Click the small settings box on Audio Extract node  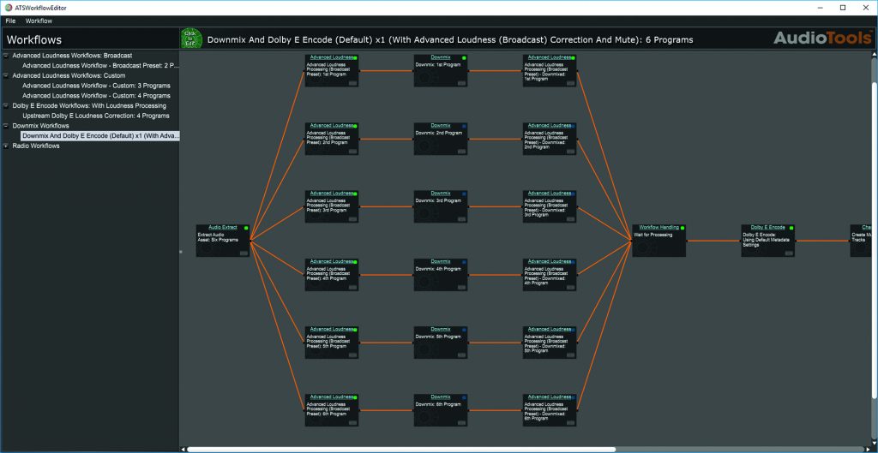(244, 253)
